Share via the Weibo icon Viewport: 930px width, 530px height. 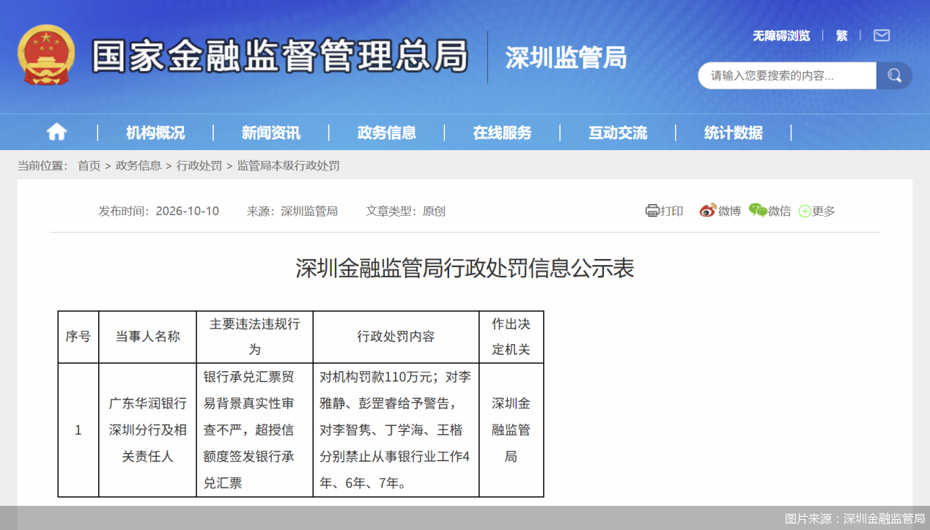pos(707,211)
